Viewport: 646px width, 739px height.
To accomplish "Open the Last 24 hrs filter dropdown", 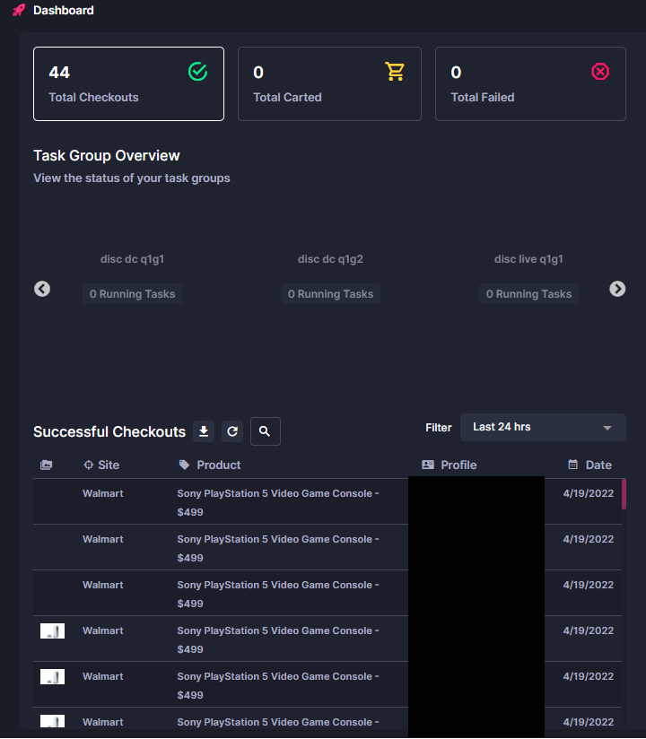I will coord(543,428).
